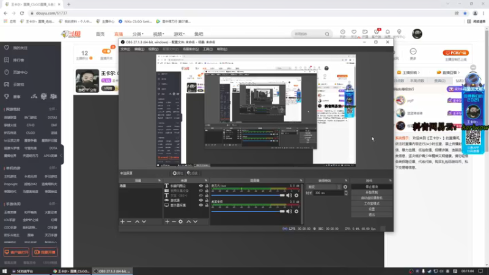Expand the 视频 navigation dropdown
The image size is (489, 275).
point(158,34)
